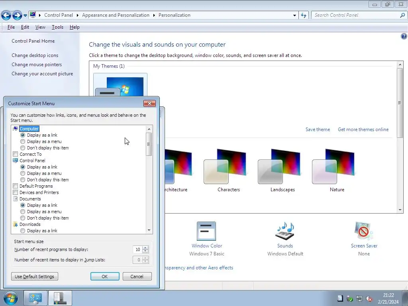Click the muted volume tray icon
This screenshot has height=306, width=408.
click(369, 298)
